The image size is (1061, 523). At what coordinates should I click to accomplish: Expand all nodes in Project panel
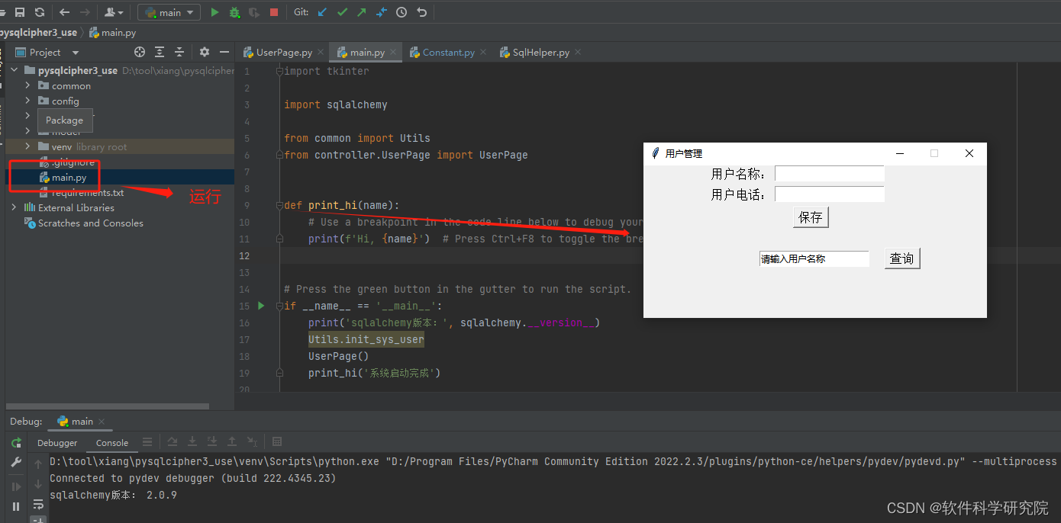[160, 52]
